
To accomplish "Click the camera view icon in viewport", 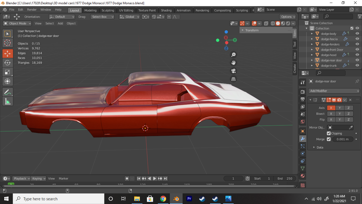I will pos(233,71).
